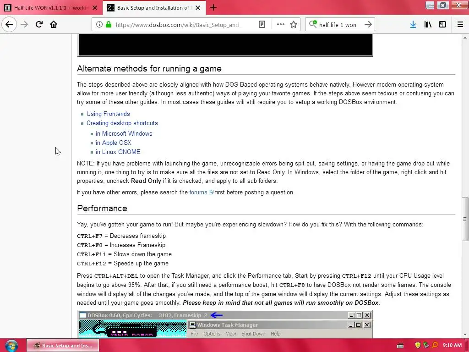The image size is (469, 352).
Task: Click the search engine magnifier icon
Action: click(313, 24)
